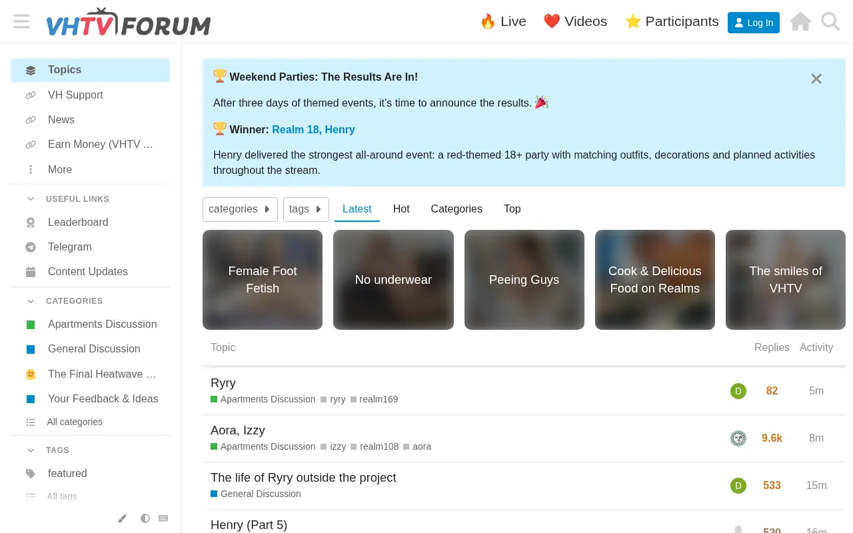Viewport: 853px width, 533px height.
Task: Go to the home page house icon
Action: [800, 22]
